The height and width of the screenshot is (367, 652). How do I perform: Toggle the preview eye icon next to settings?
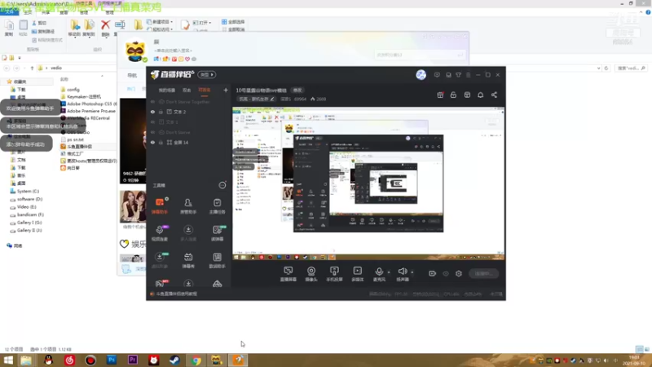(x=446, y=273)
